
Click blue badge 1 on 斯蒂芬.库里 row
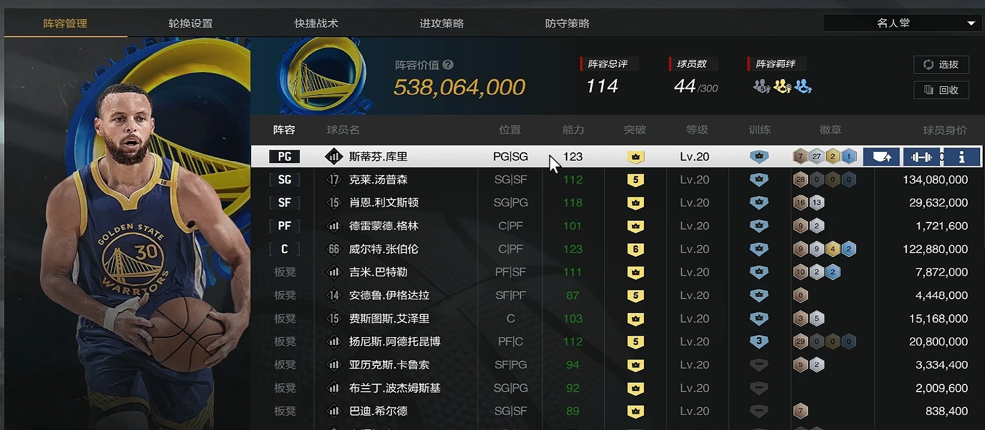tap(849, 157)
